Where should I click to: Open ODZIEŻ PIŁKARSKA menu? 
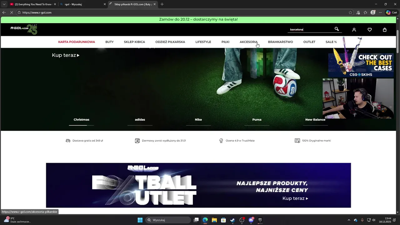tap(170, 42)
